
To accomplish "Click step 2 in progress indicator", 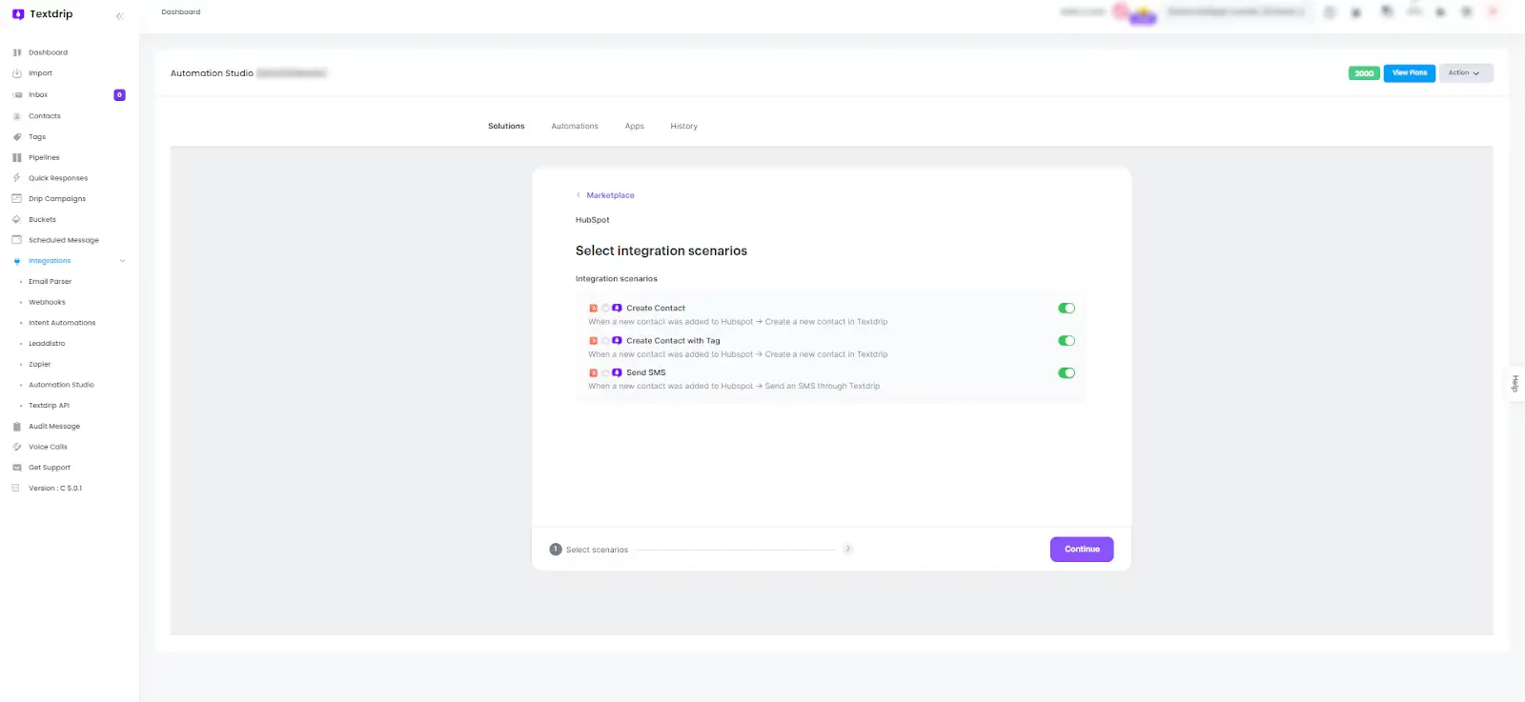I will 847,550.
